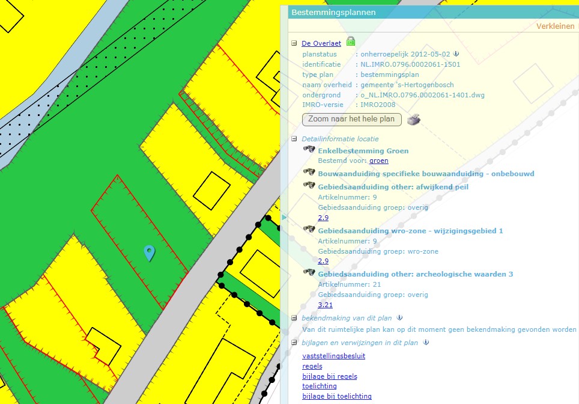Click Gebiedsaanduiding wro-zone - wijzigingsgebied 1 heading
Viewport: 579px width, 404px height.
tap(410, 231)
